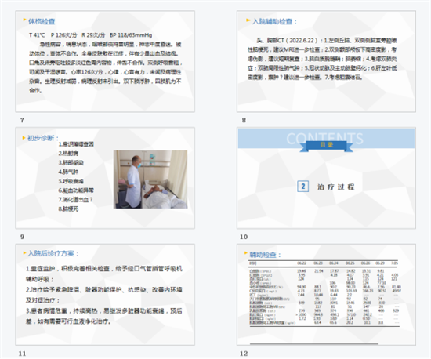This screenshot has height=359, width=431.
Task: Select slide 7 thumbnail 体格检查
Action: (x=105, y=61)
